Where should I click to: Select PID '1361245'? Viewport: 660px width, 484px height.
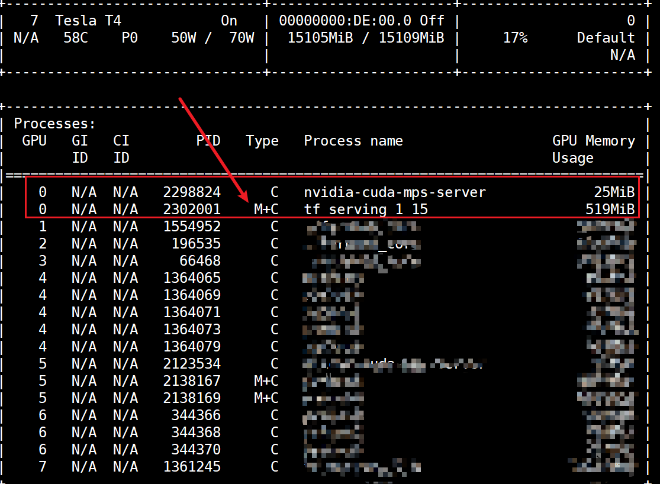click(192, 467)
